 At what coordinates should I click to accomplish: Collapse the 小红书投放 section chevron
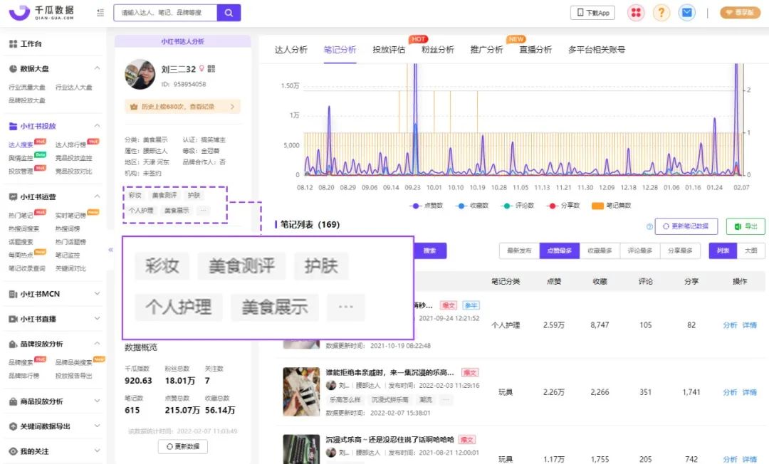(x=97, y=126)
